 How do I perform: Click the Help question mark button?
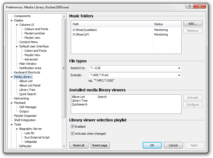coord(190,6)
